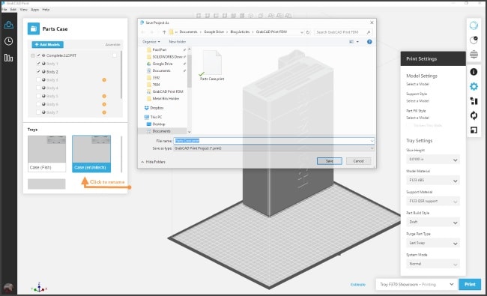This screenshot has width=487, height=296.
Task: Click the search magnifier icon in Save dialog
Action: (369, 32)
